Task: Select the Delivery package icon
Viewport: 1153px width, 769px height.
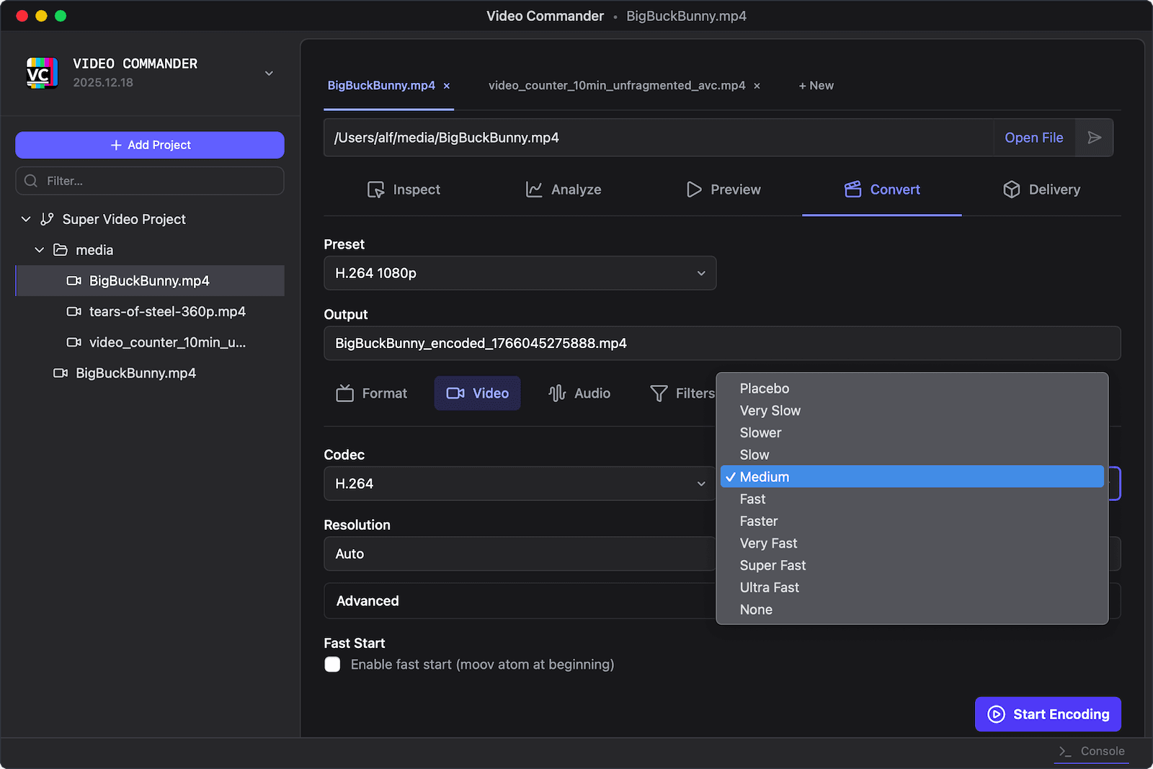Action: (1012, 190)
